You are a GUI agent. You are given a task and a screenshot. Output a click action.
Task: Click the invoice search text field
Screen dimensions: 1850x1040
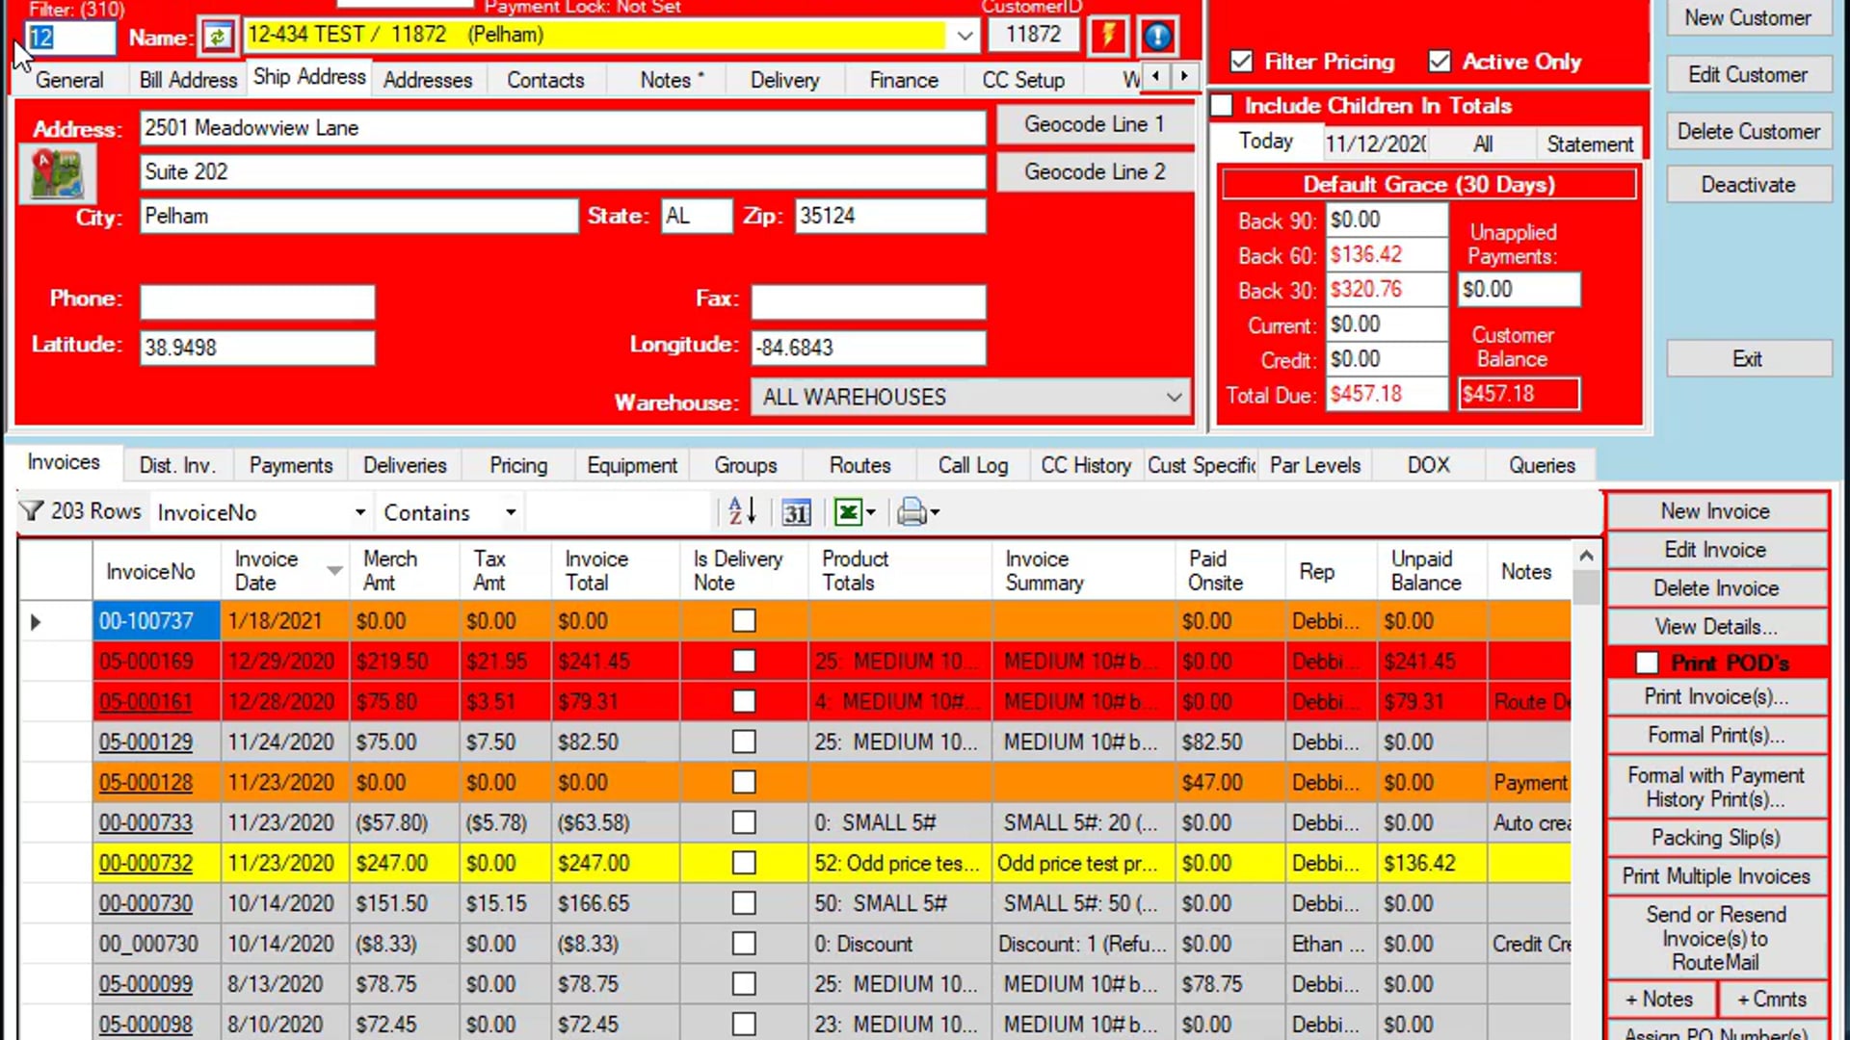pos(619,512)
